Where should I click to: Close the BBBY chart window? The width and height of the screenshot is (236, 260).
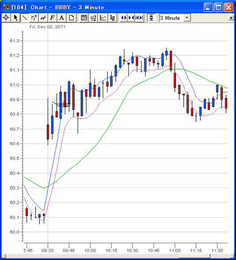[229, 7]
